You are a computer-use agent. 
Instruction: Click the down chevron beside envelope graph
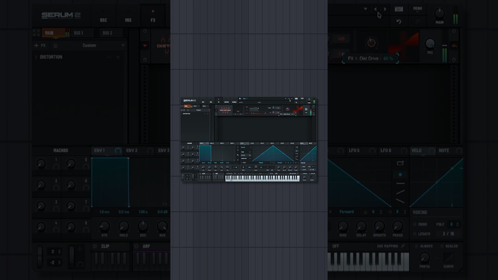[x=238, y=160]
